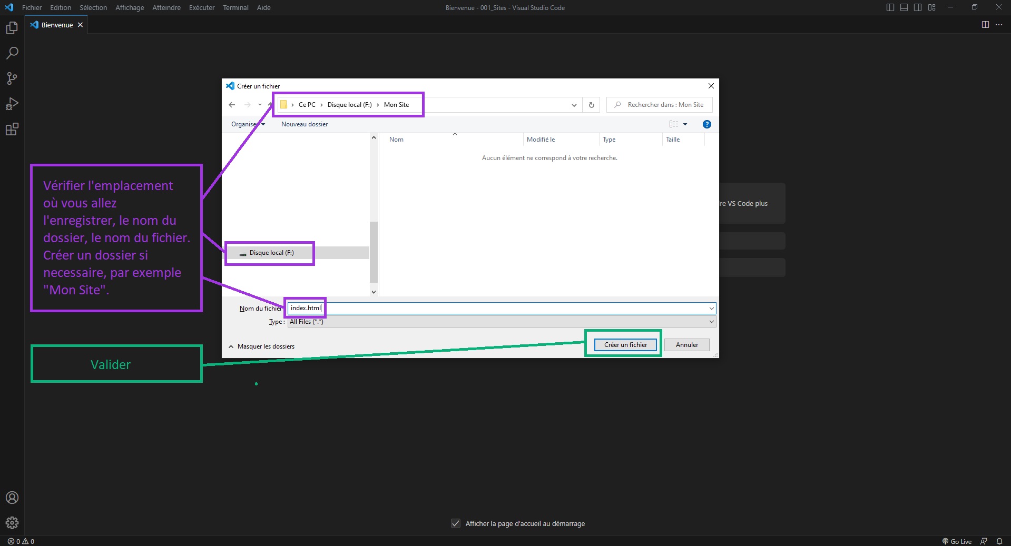Click the dialog refresh button
Viewport: 1011px width, 546px height.
tap(591, 105)
